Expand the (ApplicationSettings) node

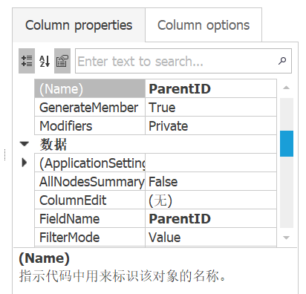25,163
